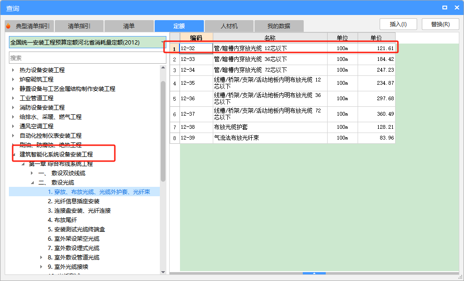Select 工业管道工程 in the tree
Viewport: 464px width, 281px height.
click(37, 98)
